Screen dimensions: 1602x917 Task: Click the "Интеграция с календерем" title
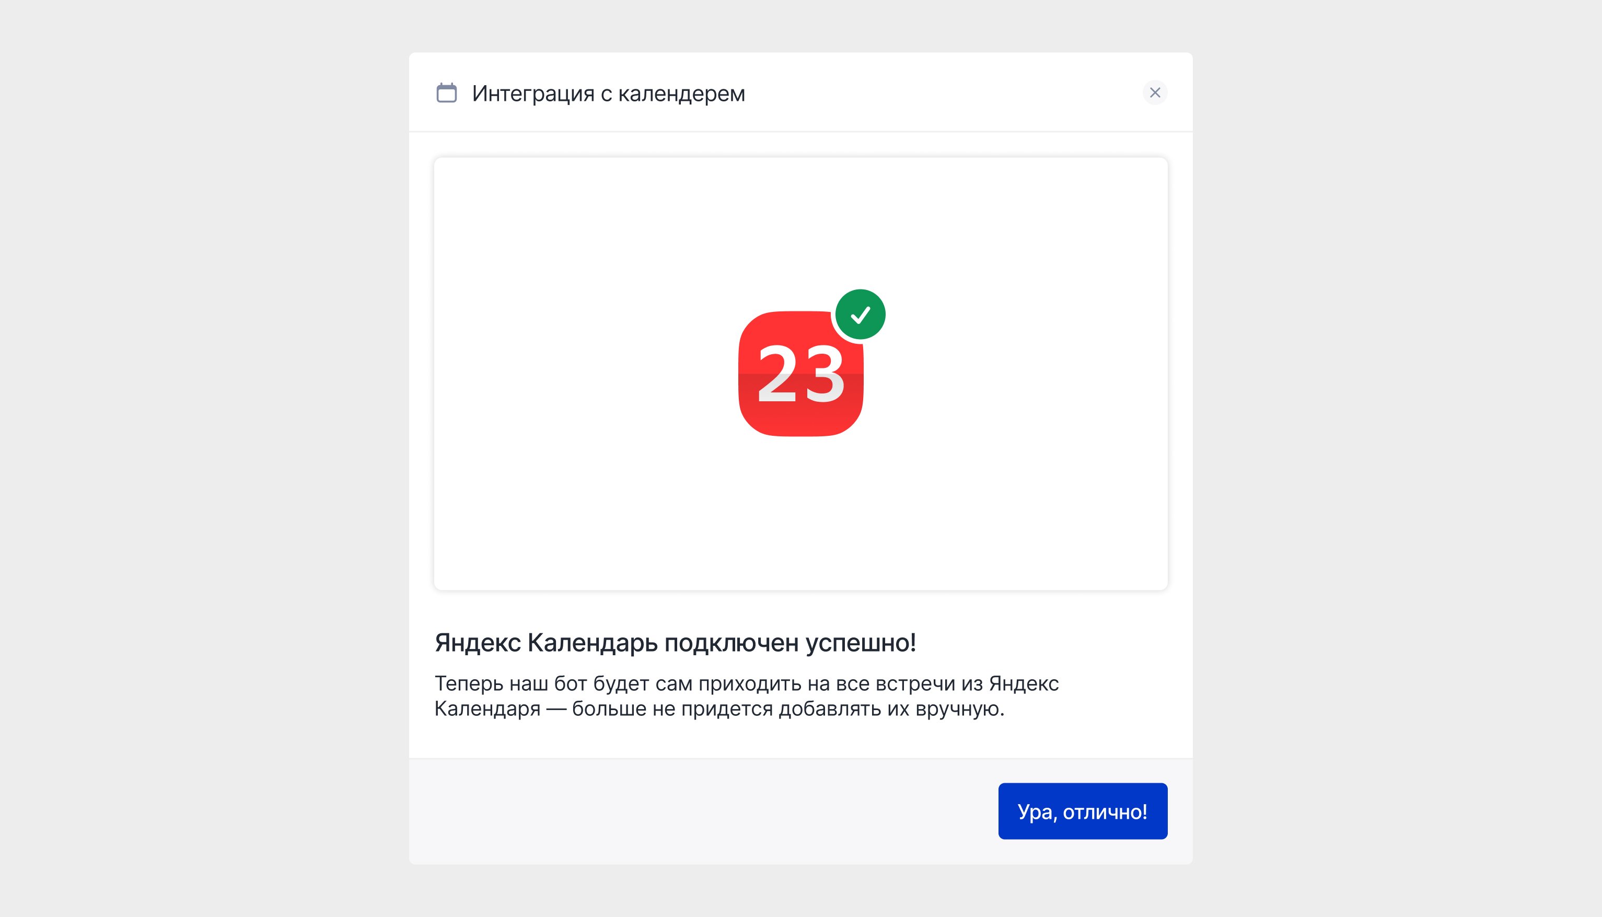pos(608,93)
